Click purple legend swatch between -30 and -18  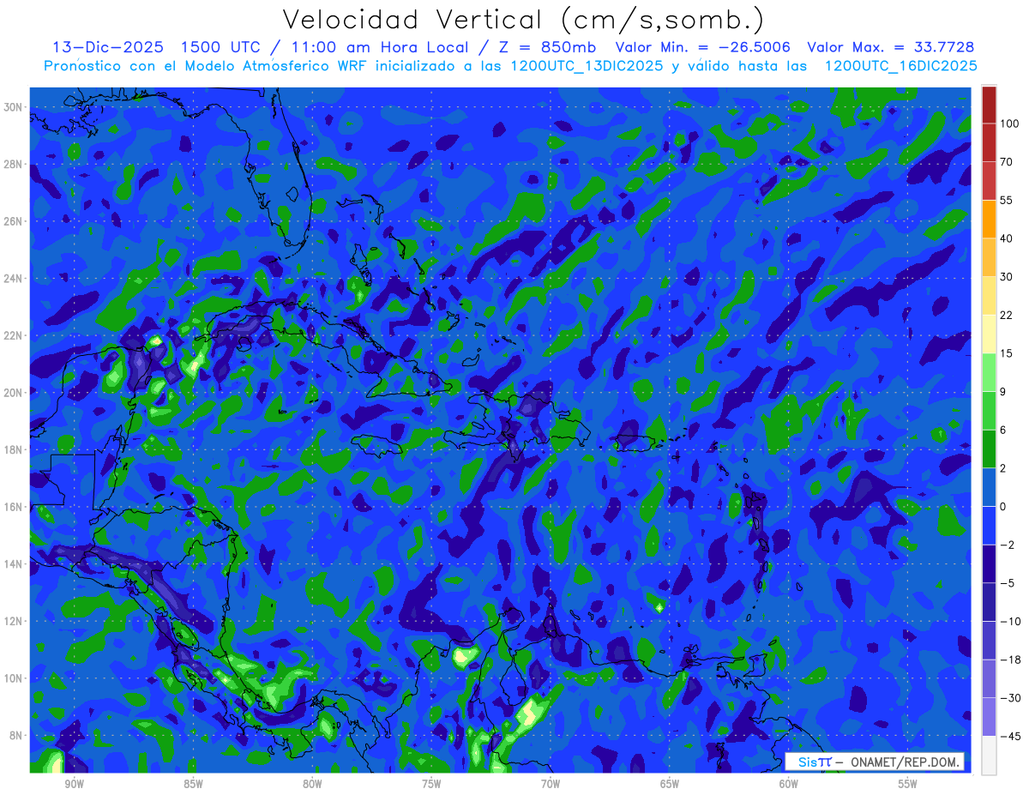point(989,678)
